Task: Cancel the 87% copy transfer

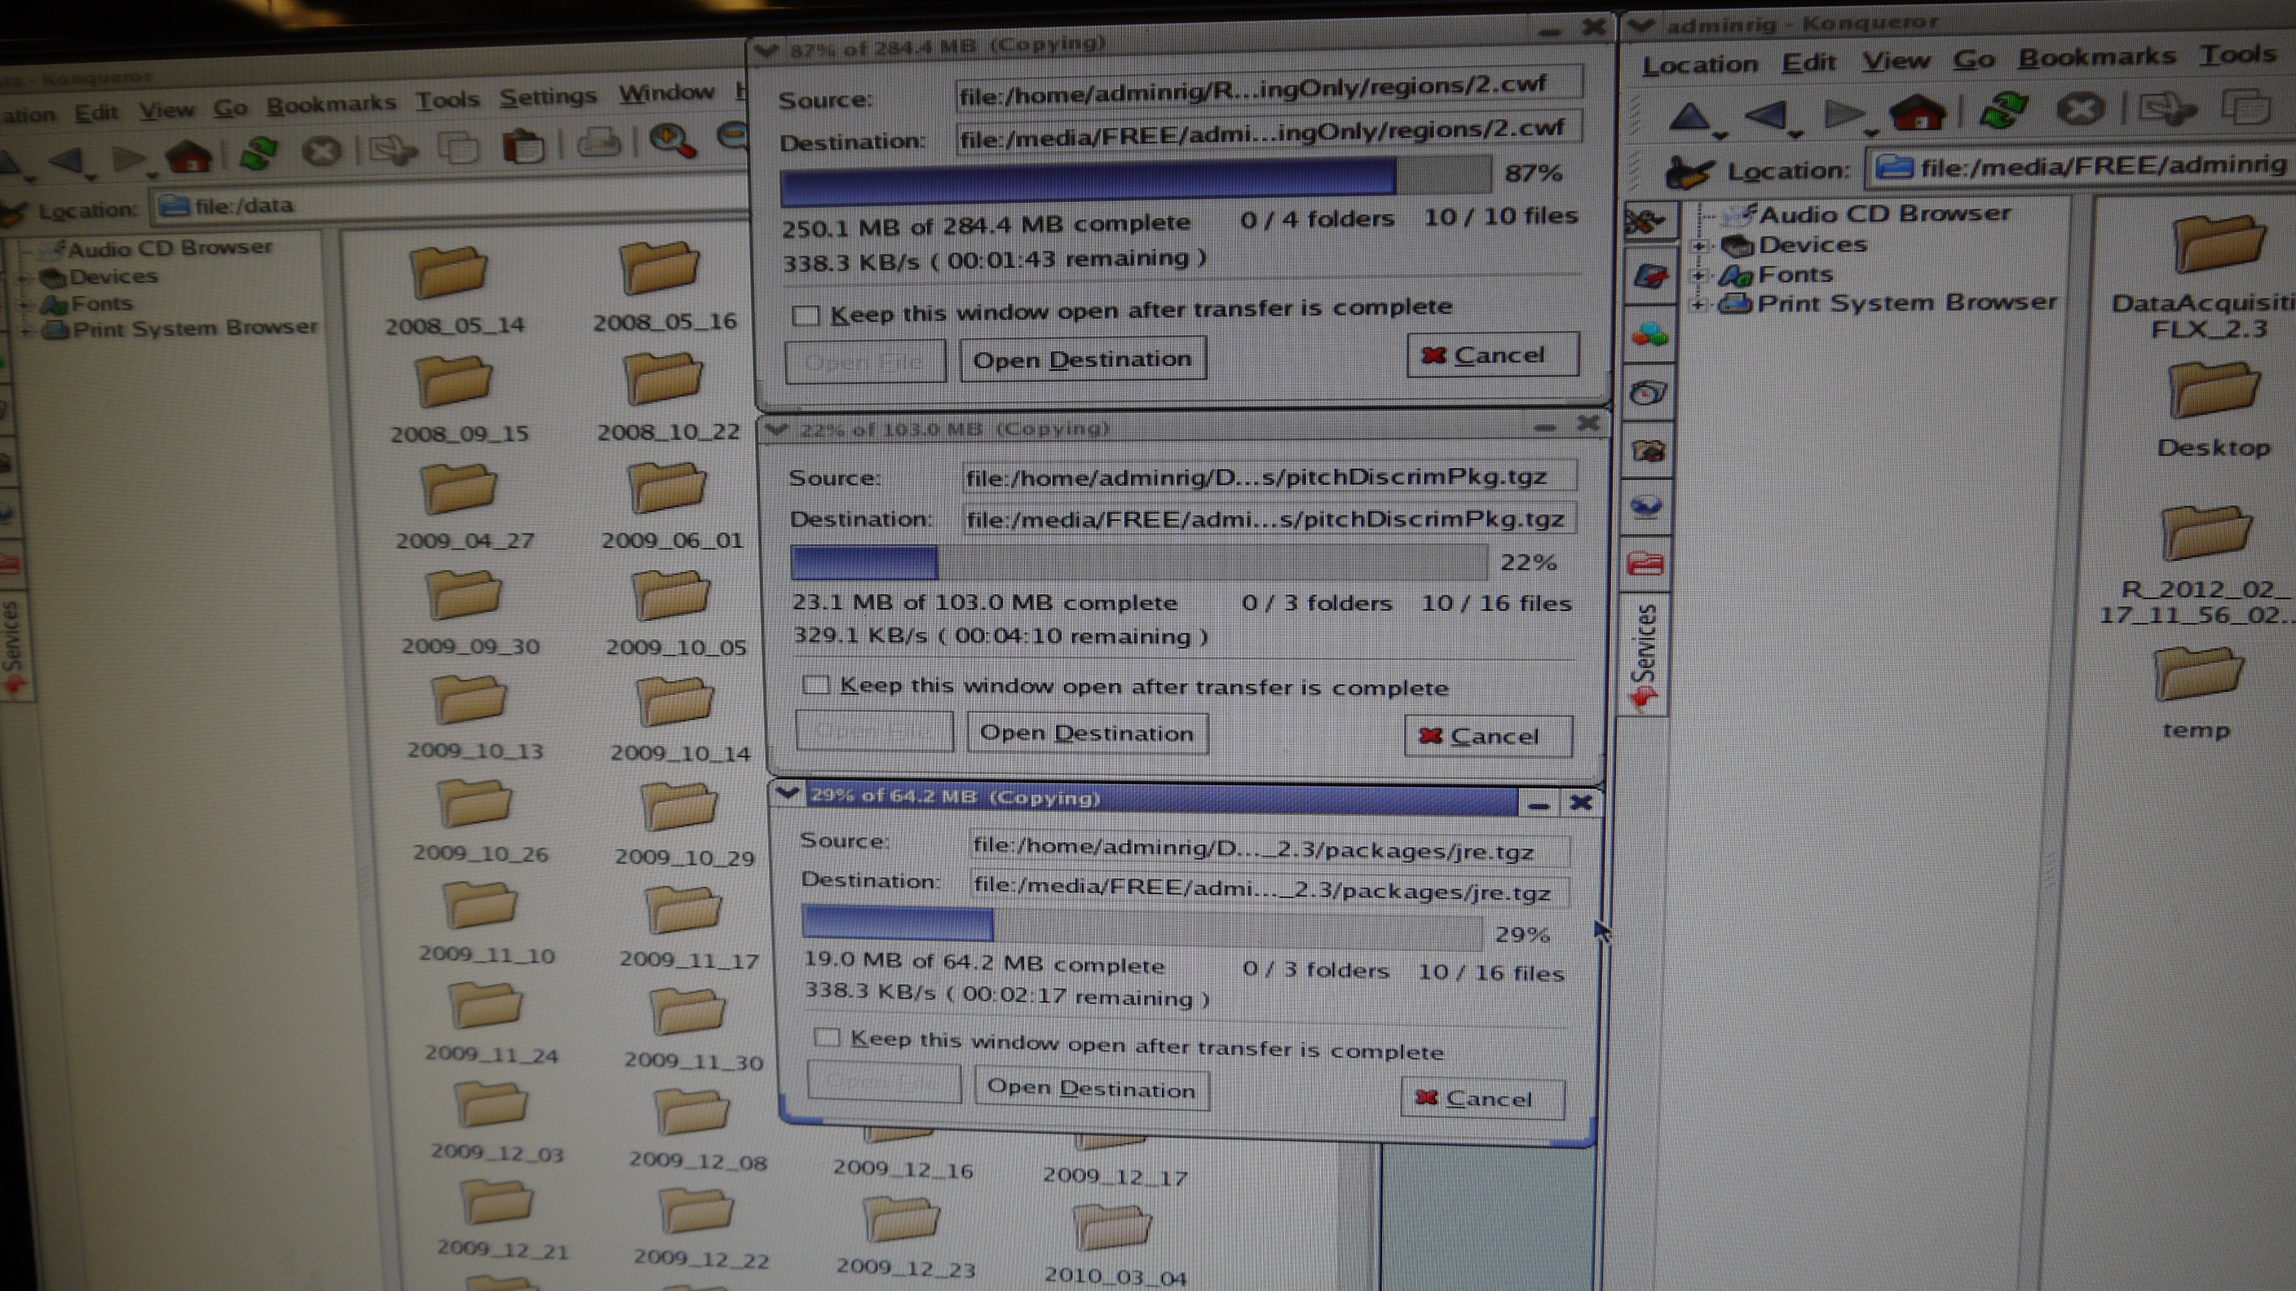Action: pyautogui.click(x=1493, y=355)
